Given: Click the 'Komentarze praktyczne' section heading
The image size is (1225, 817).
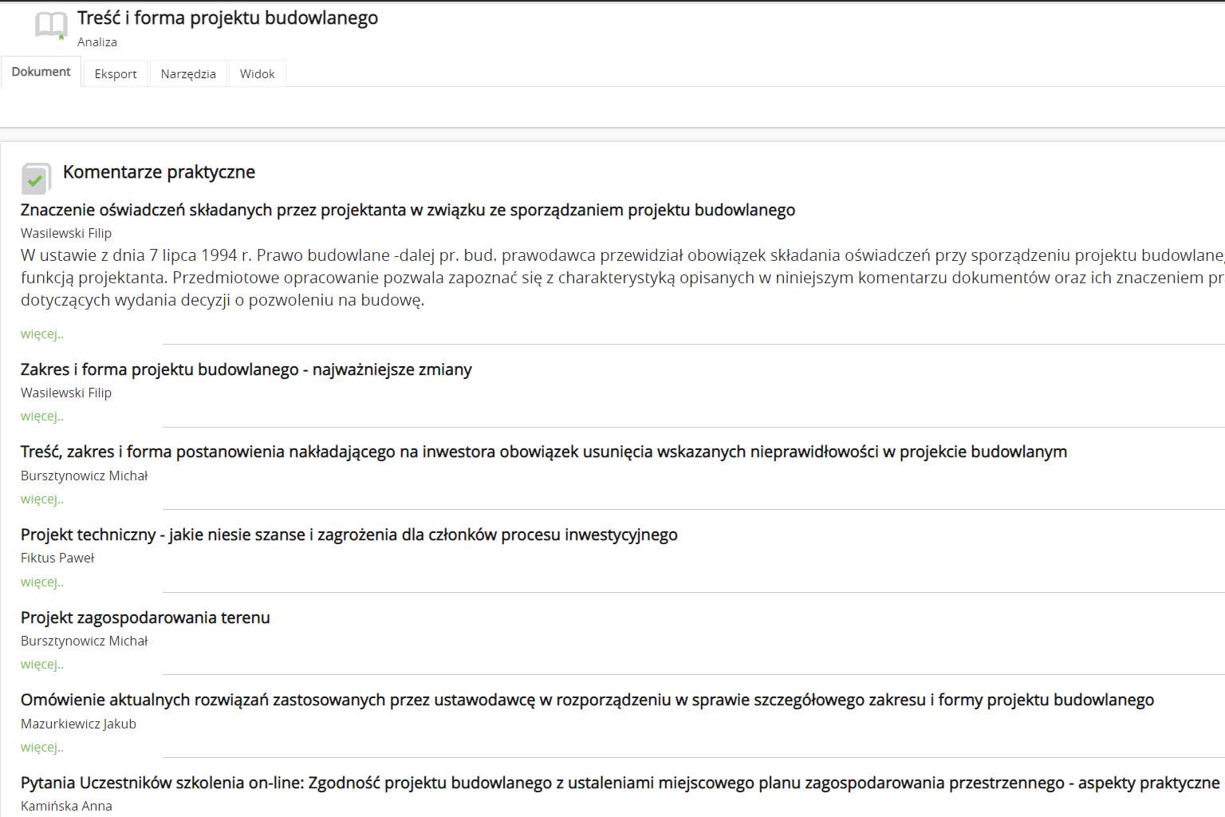Looking at the screenshot, I should pos(159,172).
